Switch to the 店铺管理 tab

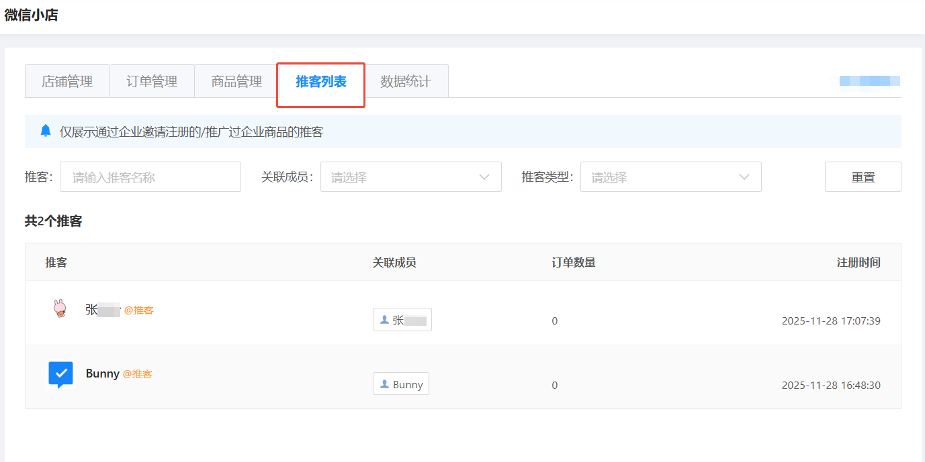point(67,82)
